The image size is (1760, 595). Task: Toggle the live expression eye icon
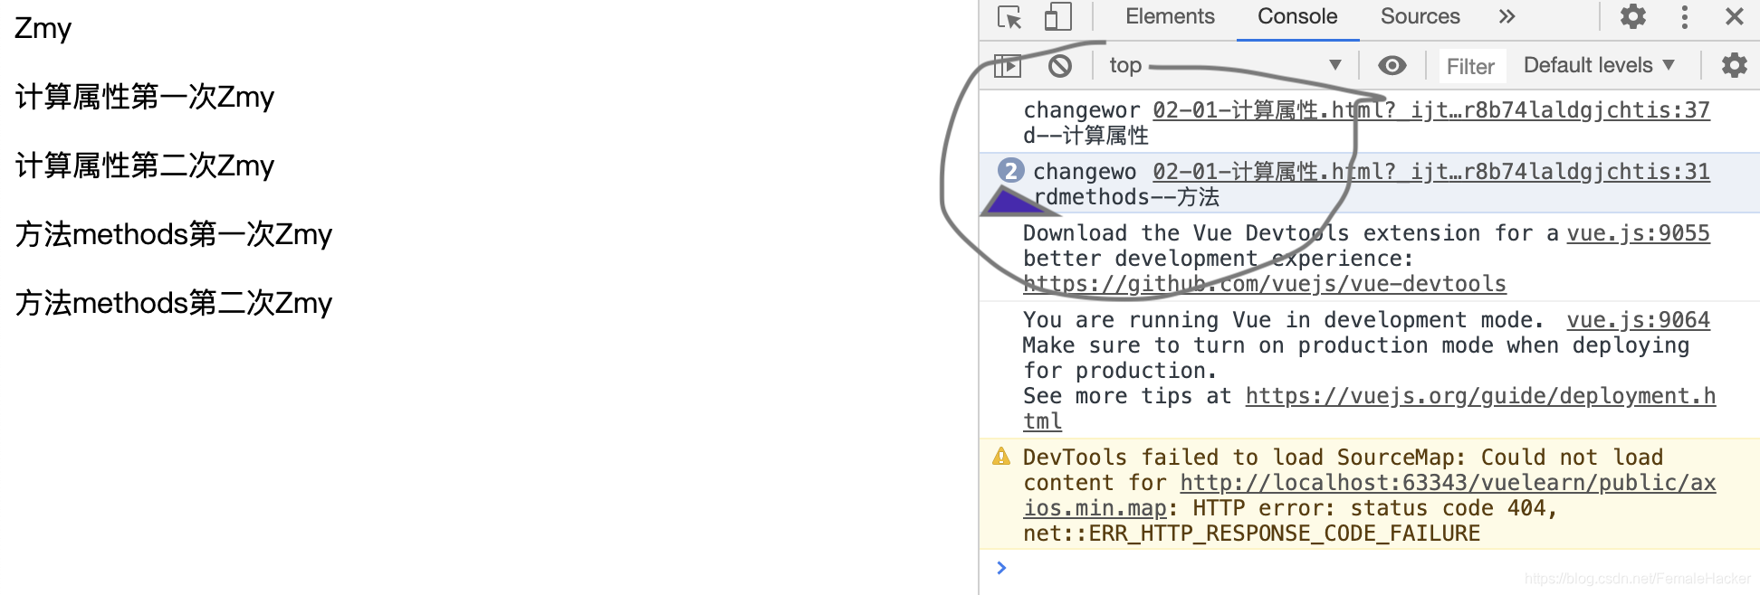[x=1392, y=65]
